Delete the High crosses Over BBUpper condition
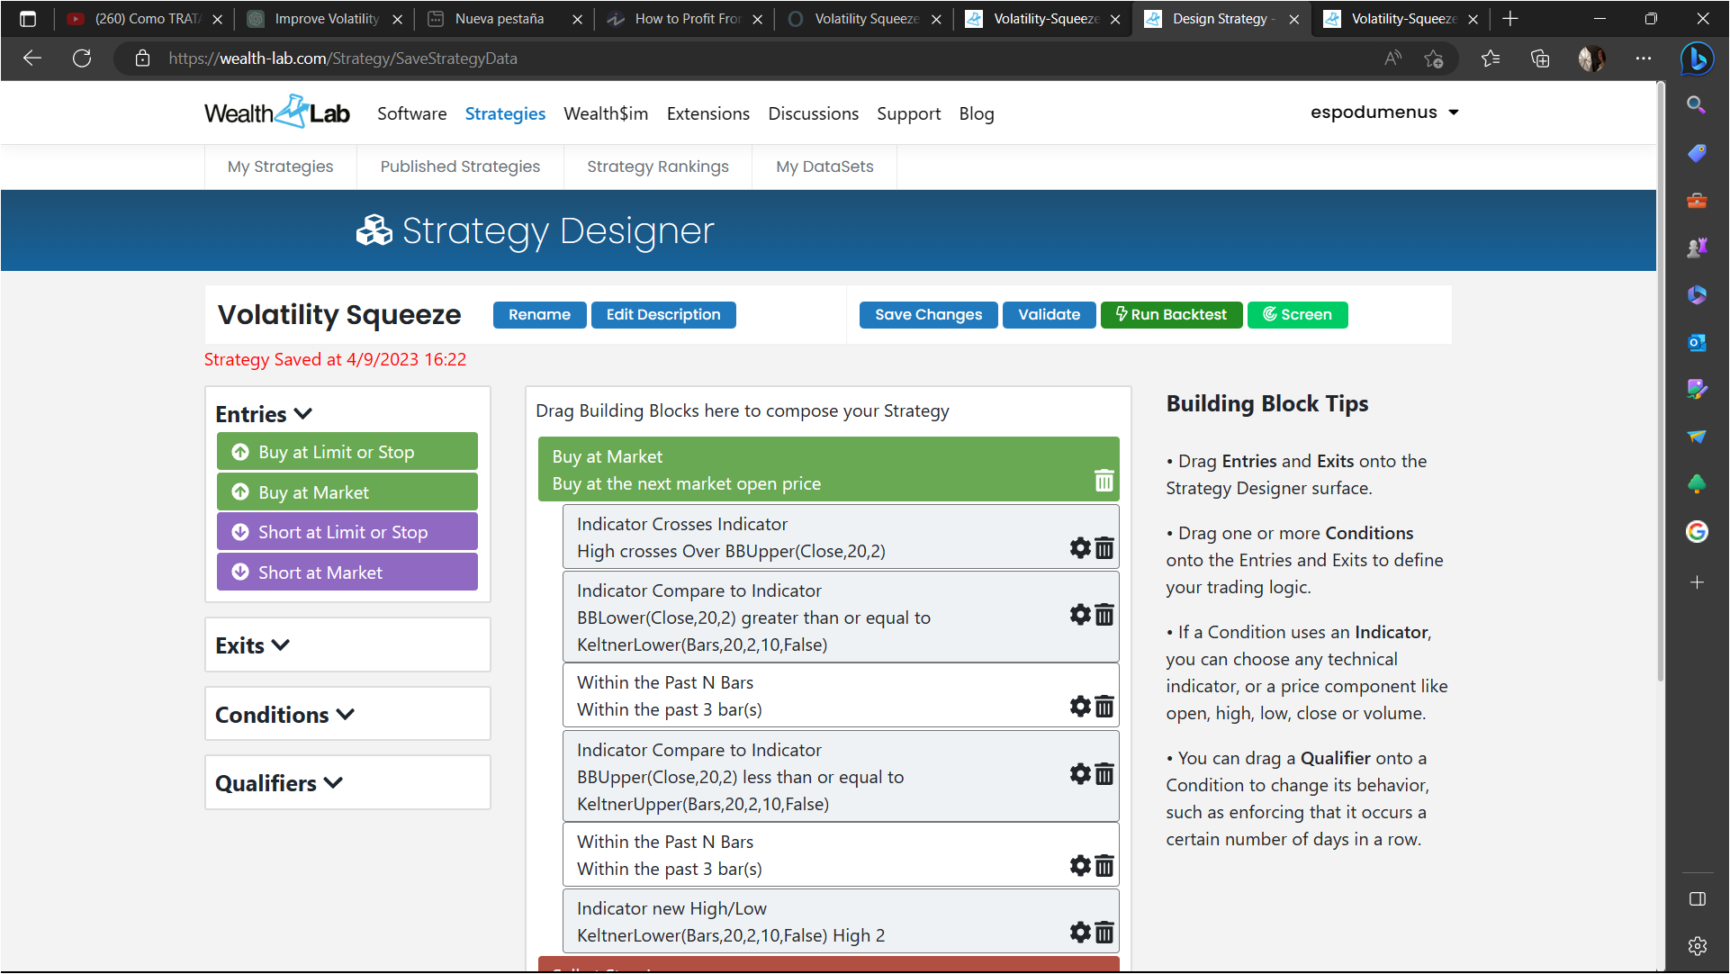 point(1104,547)
